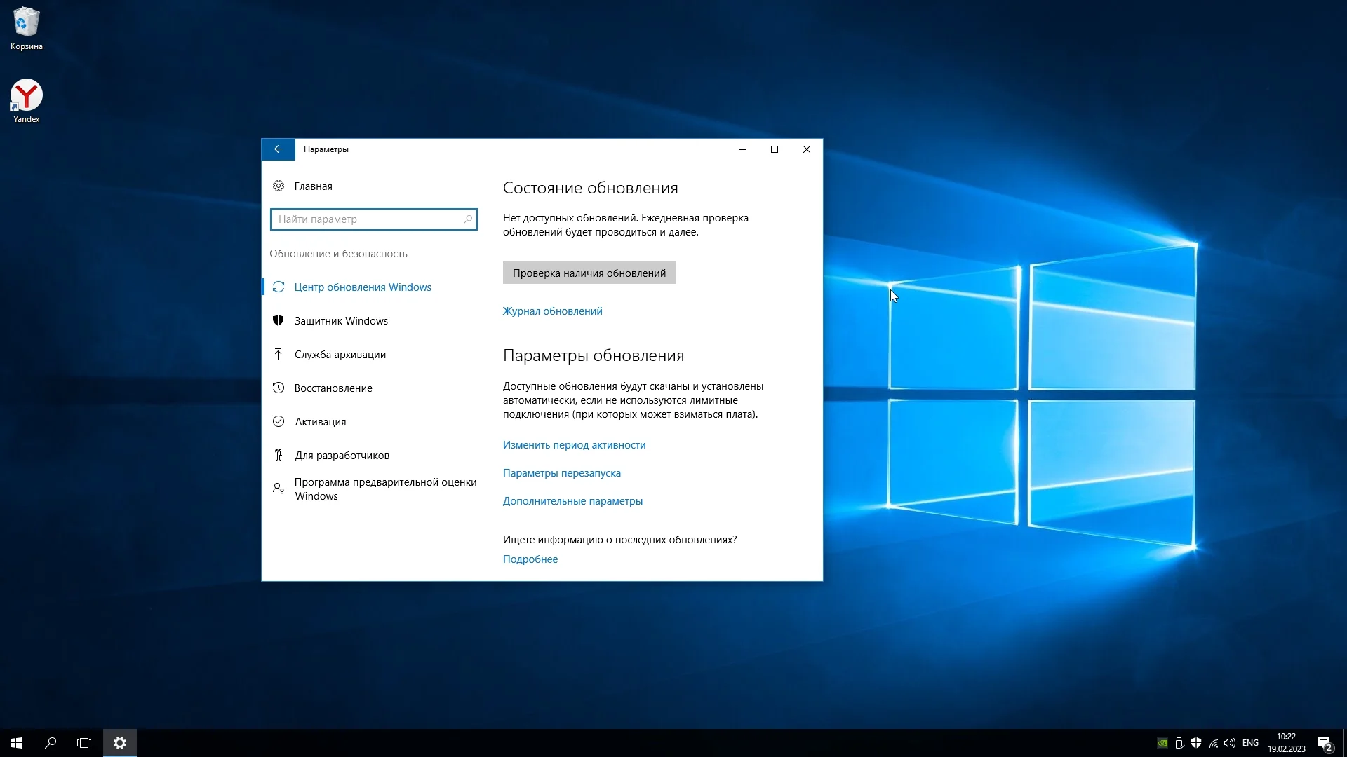The image size is (1347, 757).
Task: Focus the Найти параметр search field
Action: tap(366, 219)
